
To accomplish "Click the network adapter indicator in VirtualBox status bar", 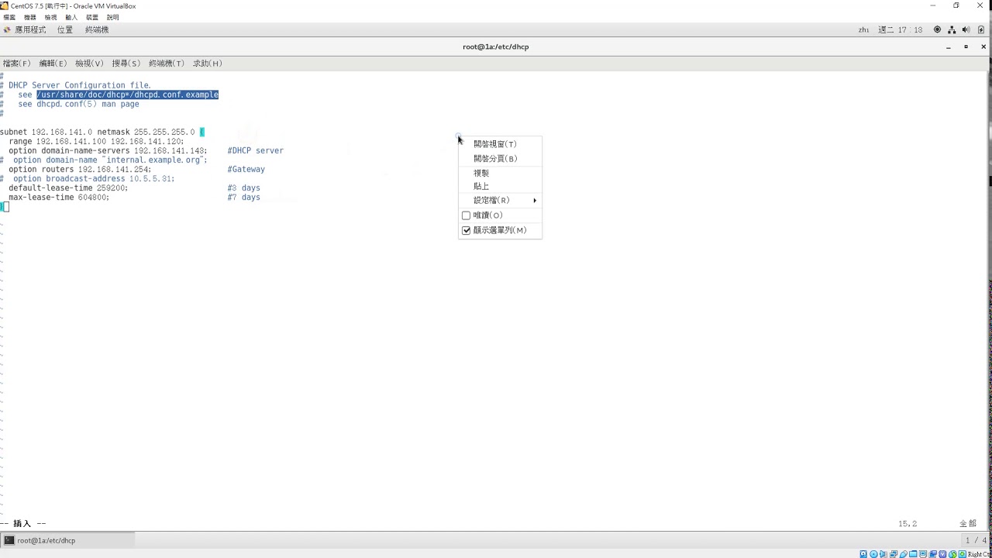I will [x=893, y=554].
